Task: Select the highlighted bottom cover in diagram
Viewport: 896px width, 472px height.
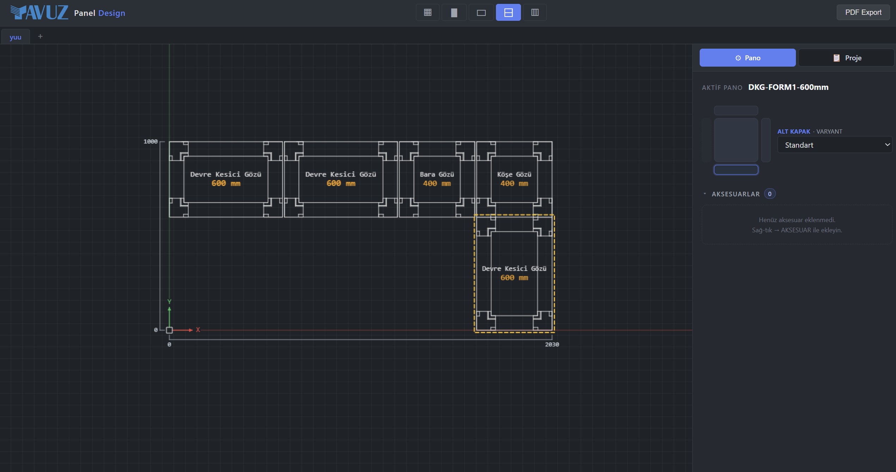Action: tap(736, 170)
